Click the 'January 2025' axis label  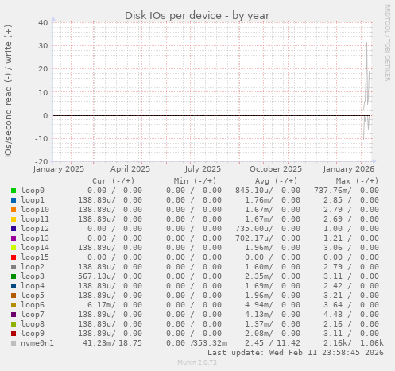[59, 169]
